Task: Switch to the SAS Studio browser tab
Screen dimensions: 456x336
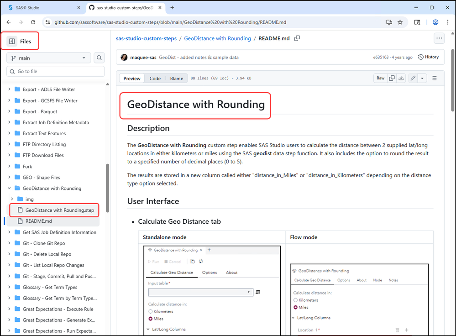Action: coord(44,8)
